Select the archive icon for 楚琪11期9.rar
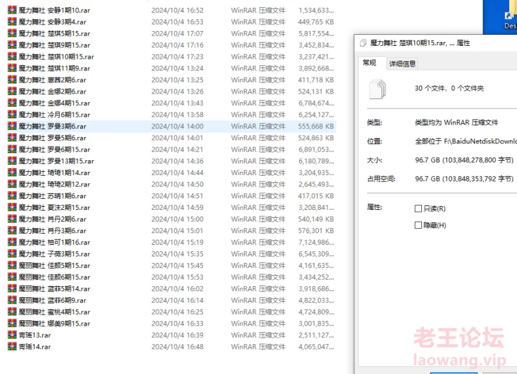This screenshot has height=374, width=517. coord(12,68)
